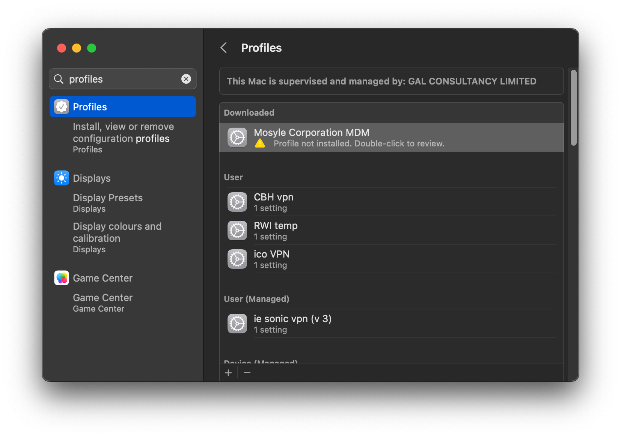This screenshot has height=437, width=621.
Task: Click the magnifying glass search icon
Action: (x=59, y=79)
